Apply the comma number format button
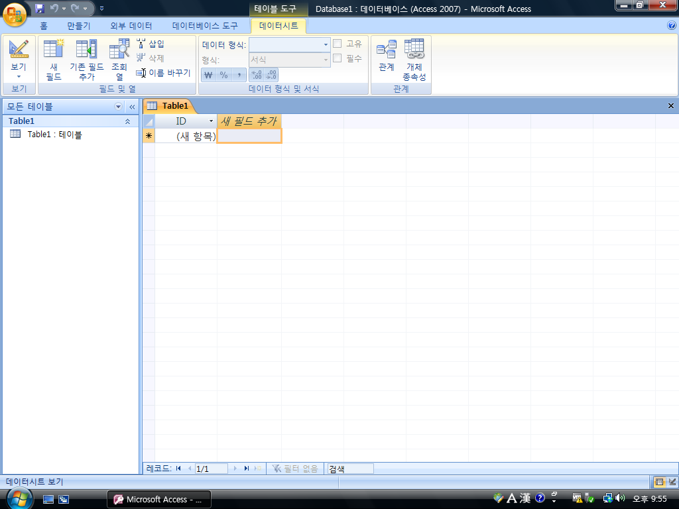Screen dimensions: 679x509 tap(239, 75)
